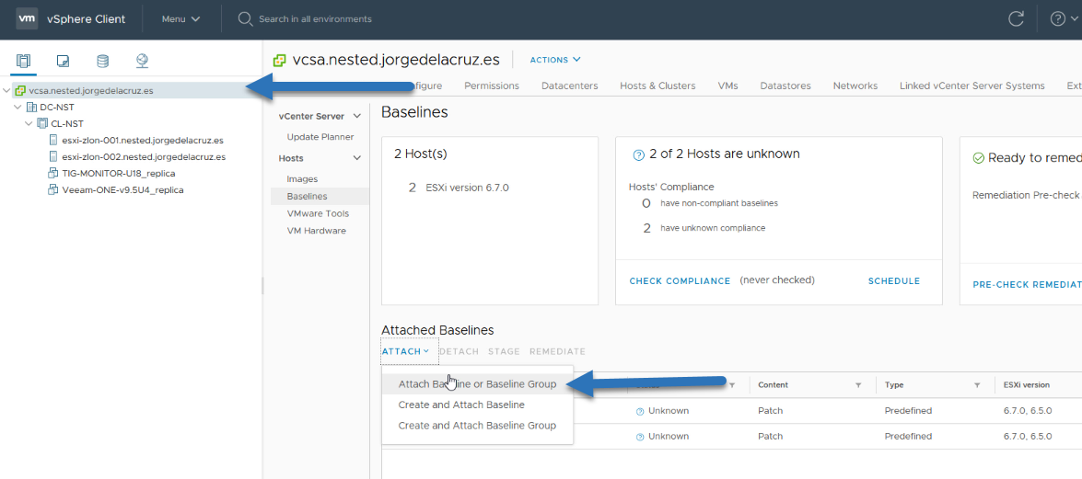1082x479 pixels.
Task: Click the Unknown status icon in second baseline row
Action: [x=640, y=437]
